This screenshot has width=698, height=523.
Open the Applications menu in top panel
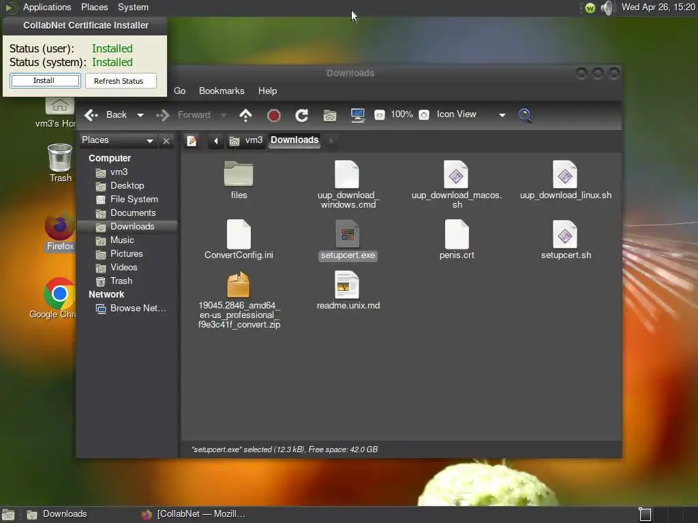pos(47,7)
